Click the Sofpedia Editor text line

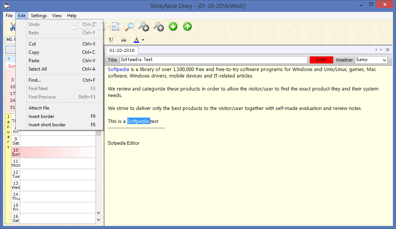point(123,143)
